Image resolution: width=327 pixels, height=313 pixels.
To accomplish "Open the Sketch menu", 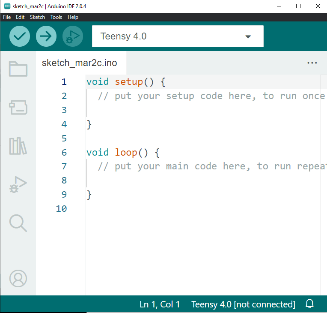I will point(37,17).
